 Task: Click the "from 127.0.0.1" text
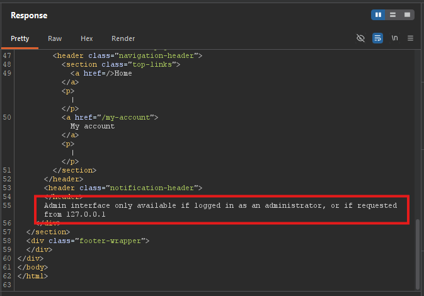pos(74,215)
